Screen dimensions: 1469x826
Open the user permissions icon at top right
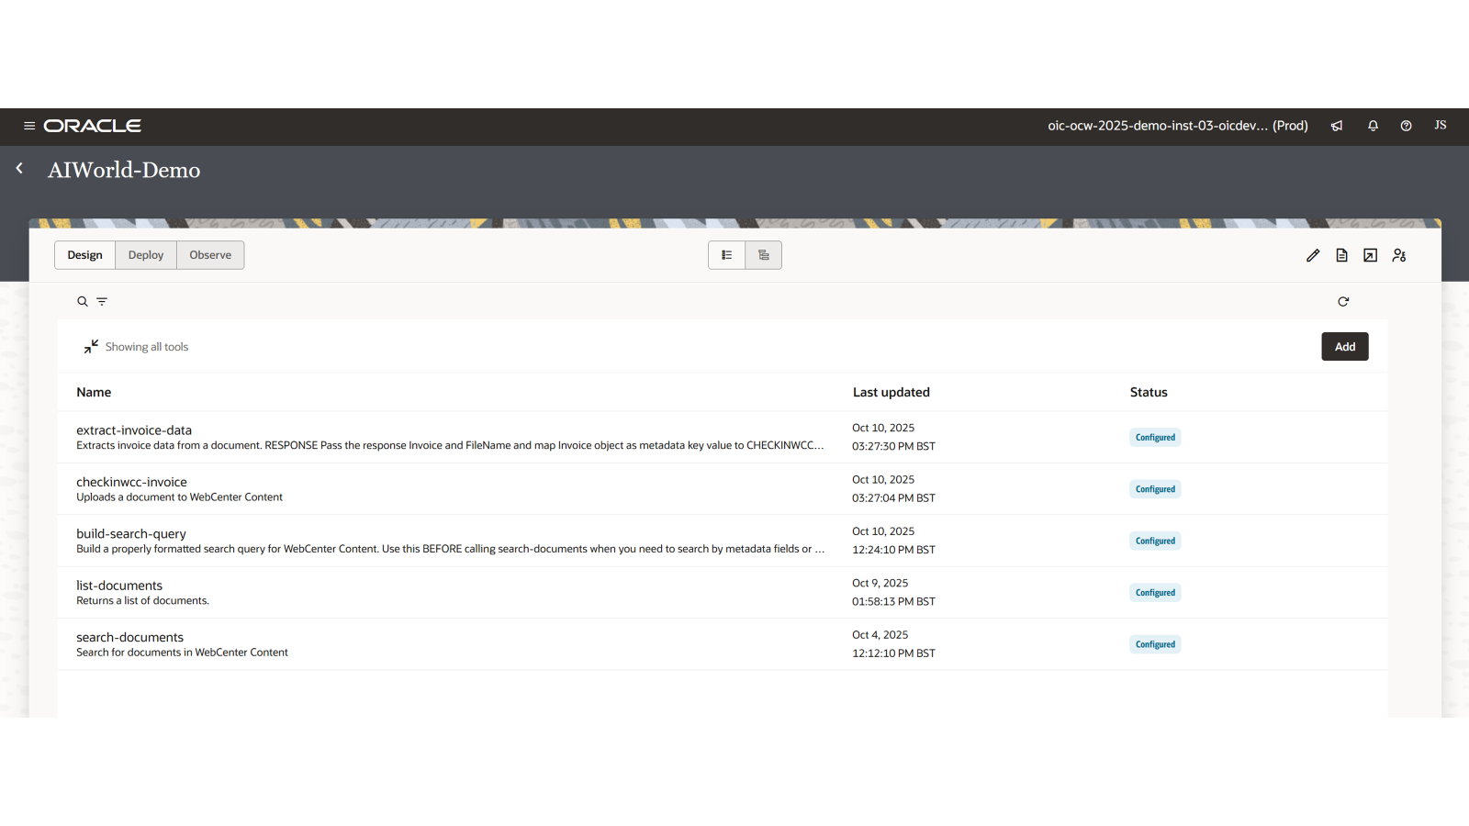coord(1398,255)
